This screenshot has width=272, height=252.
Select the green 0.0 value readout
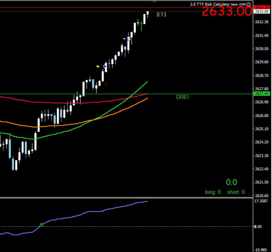[232, 182]
